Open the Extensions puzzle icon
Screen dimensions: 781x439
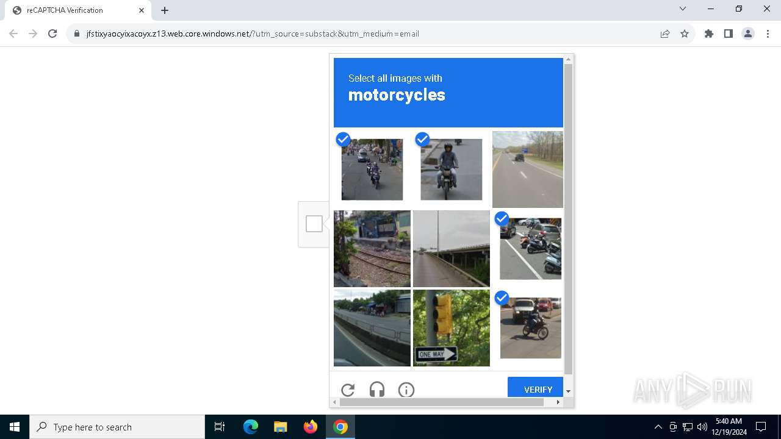pyautogui.click(x=709, y=34)
